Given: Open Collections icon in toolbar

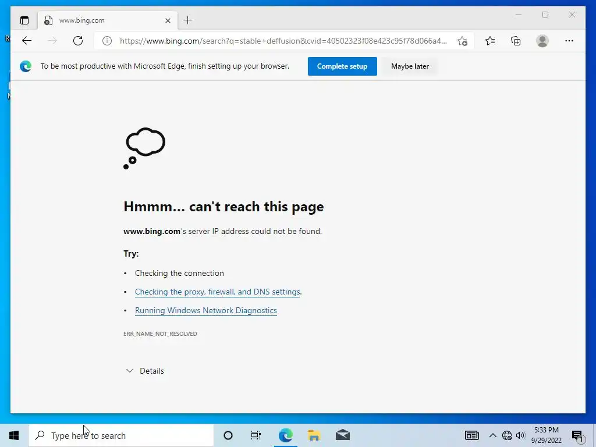Looking at the screenshot, I should coord(516,41).
